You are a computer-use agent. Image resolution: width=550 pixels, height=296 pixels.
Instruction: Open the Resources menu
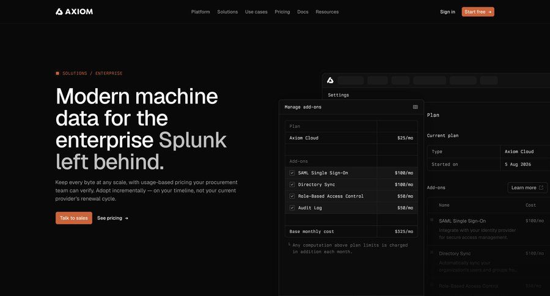(x=327, y=12)
